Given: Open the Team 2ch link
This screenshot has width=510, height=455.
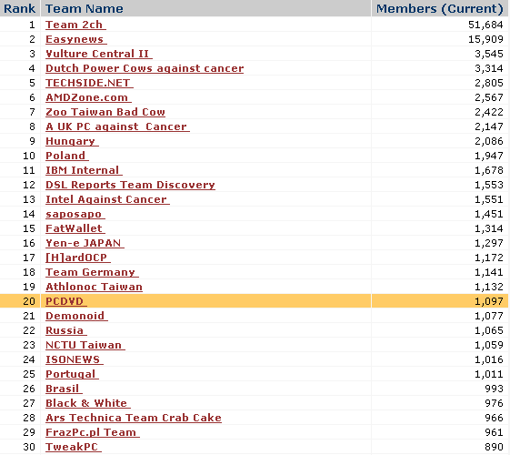Looking at the screenshot, I should [x=75, y=25].
